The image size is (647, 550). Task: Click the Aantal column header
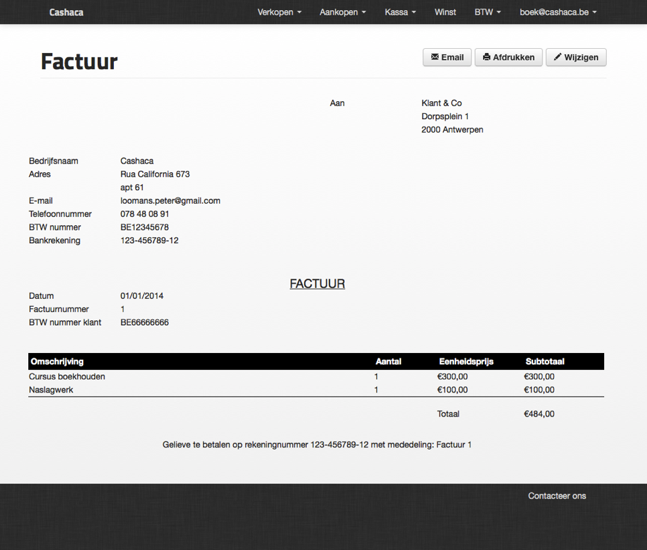(x=388, y=362)
